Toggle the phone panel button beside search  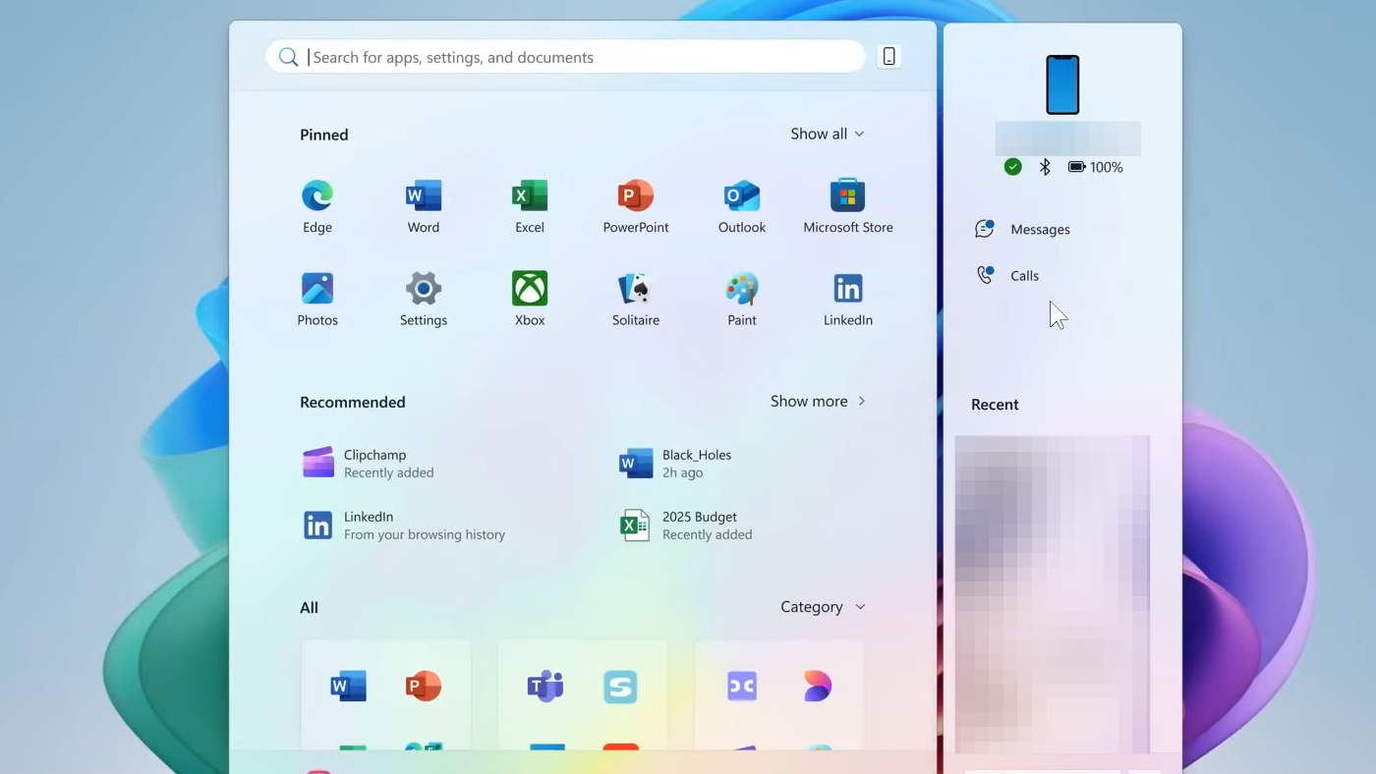(x=889, y=57)
